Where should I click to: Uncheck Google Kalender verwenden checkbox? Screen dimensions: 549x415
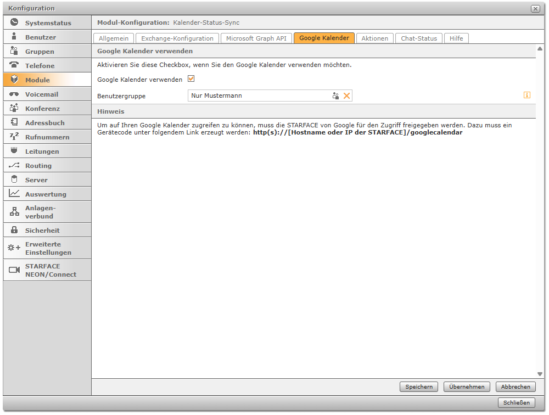(192, 79)
